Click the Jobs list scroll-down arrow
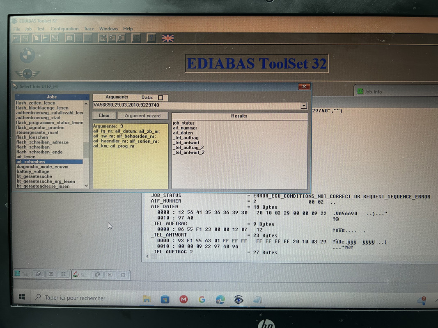This screenshot has width=438, height=328. [86, 186]
